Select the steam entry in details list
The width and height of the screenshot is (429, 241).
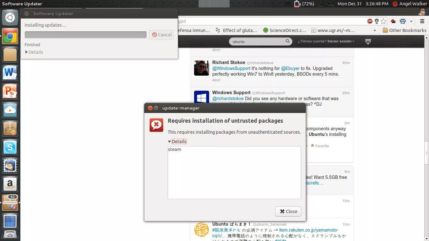pyautogui.click(x=175, y=149)
